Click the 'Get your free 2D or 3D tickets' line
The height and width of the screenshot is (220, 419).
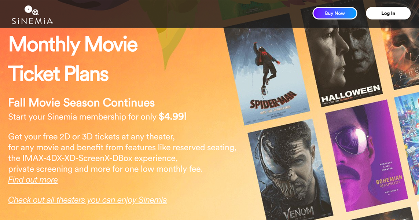click(92, 137)
